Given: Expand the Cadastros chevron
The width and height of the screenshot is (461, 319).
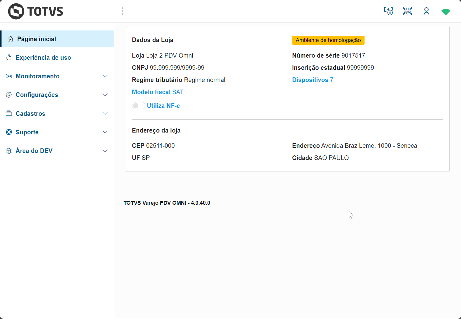Looking at the screenshot, I should point(105,114).
